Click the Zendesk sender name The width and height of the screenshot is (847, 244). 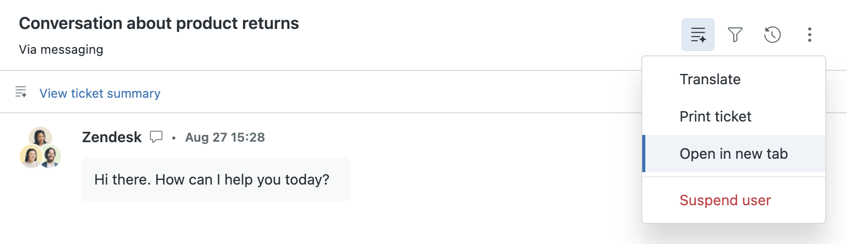pyautogui.click(x=112, y=137)
